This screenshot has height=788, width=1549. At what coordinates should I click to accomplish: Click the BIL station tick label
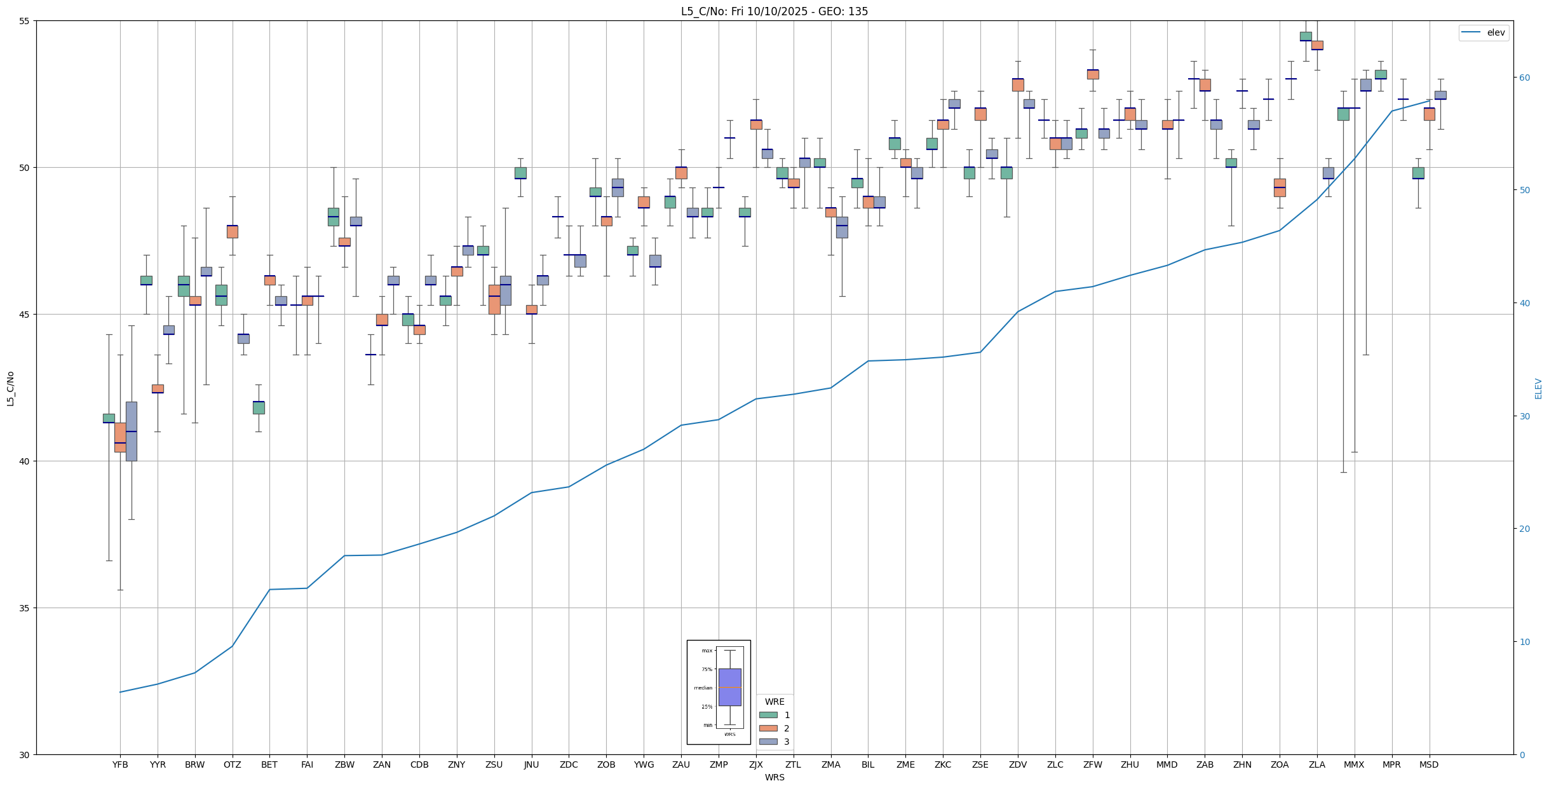point(868,764)
